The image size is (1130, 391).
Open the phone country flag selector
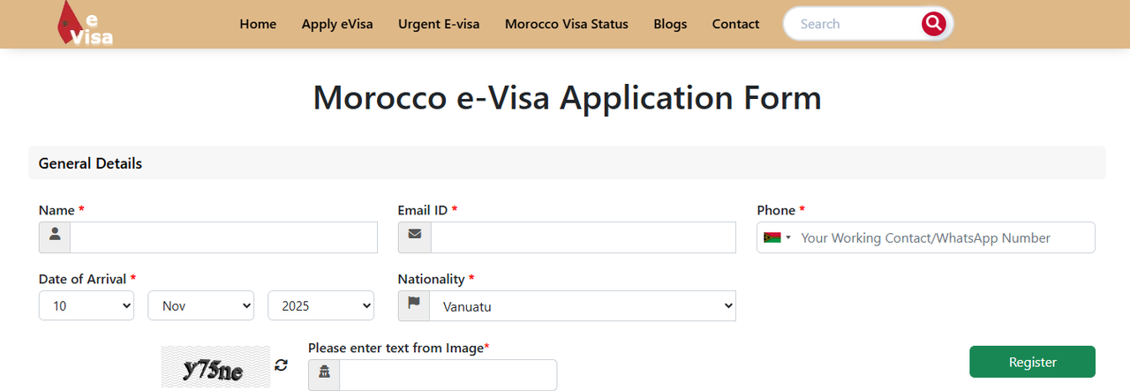(x=777, y=237)
